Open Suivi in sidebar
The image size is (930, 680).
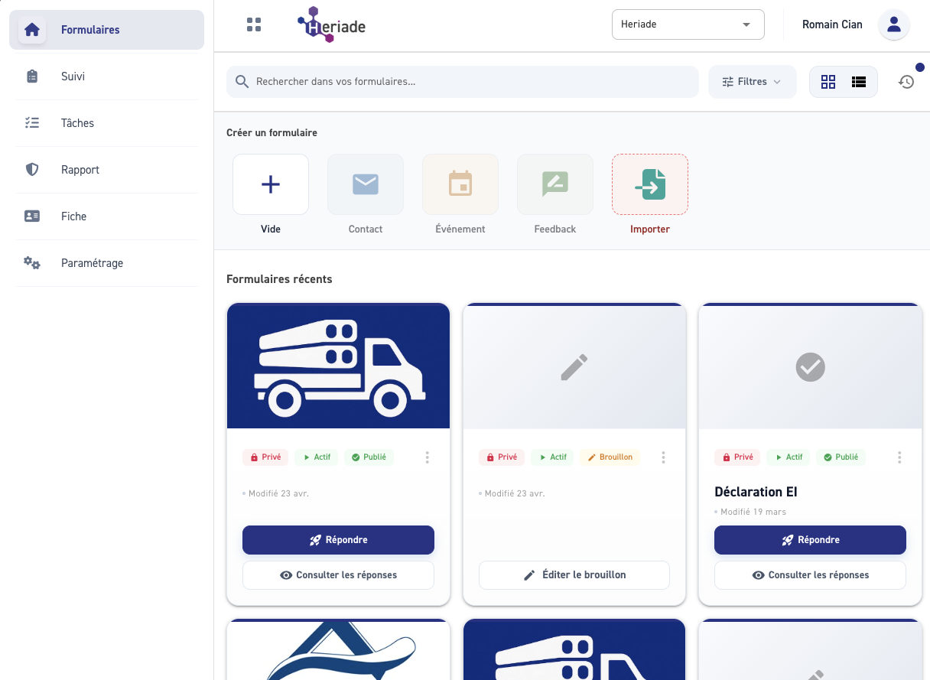pos(107,76)
